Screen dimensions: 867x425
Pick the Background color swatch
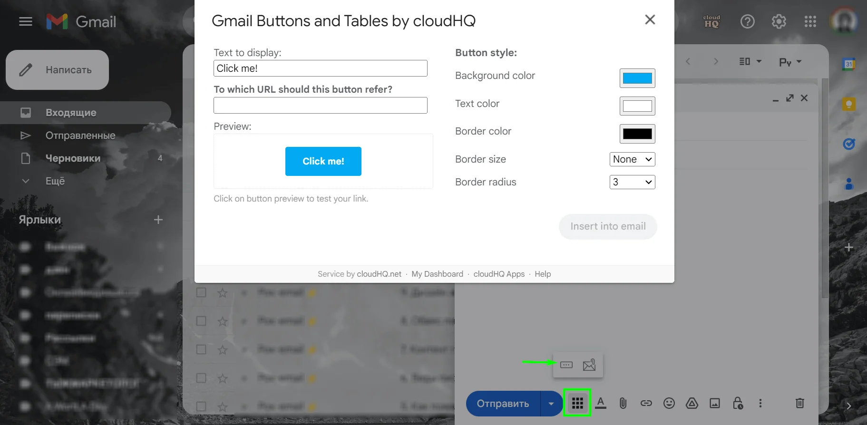(x=637, y=78)
